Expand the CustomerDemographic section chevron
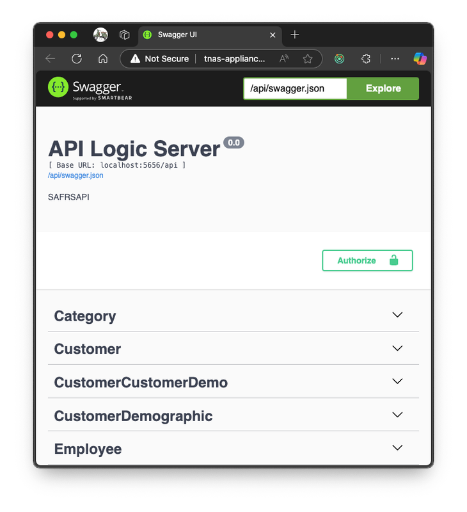The width and height of the screenshot is (467, 512). [x=397, y=415]
